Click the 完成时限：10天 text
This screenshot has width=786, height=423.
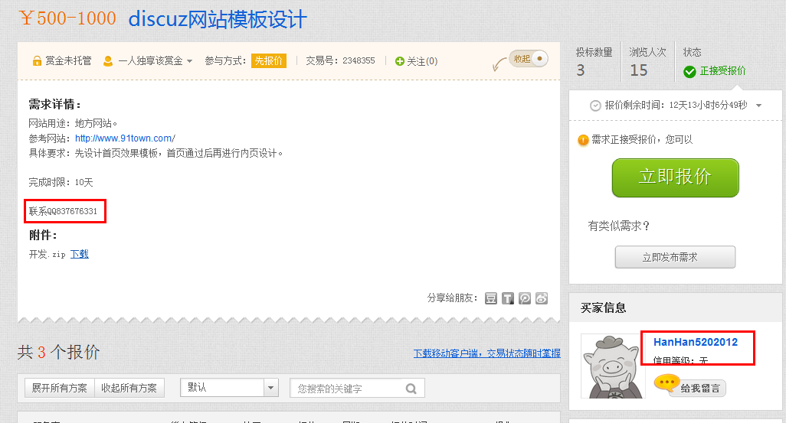[x=61, y=182]
